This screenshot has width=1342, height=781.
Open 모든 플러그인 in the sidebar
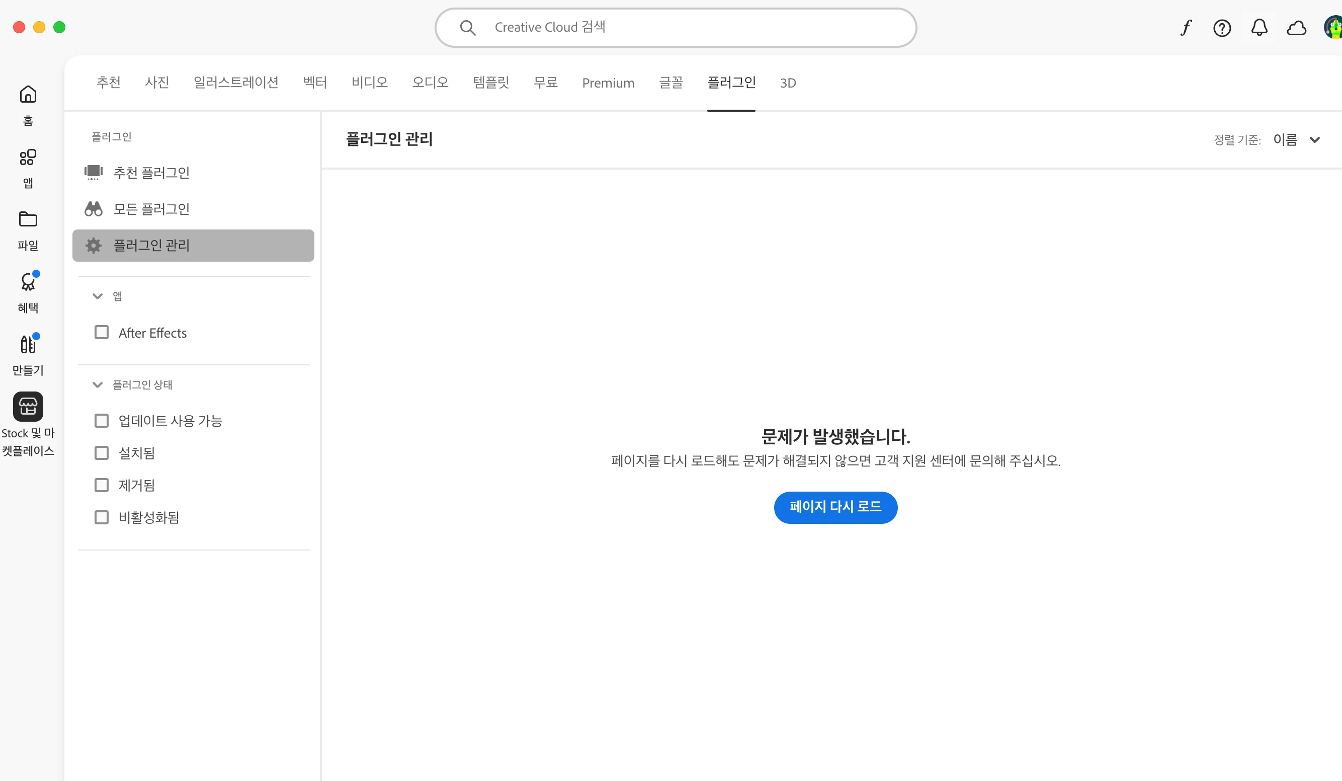(151, 209)
